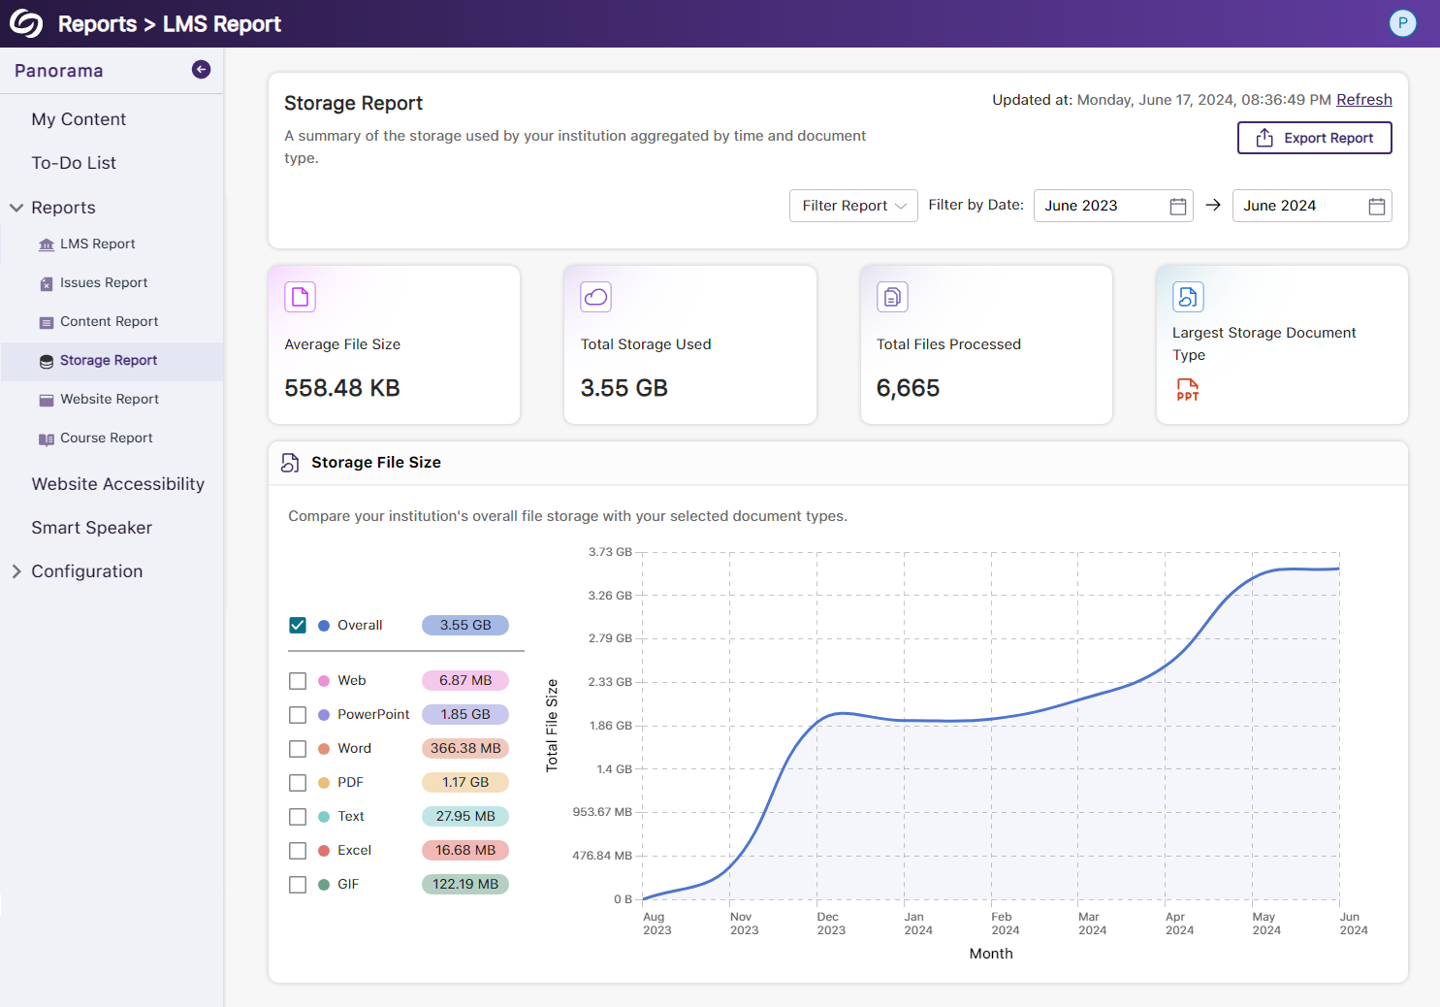
Task: Click the Export Report button
Action: (1314, 138)
